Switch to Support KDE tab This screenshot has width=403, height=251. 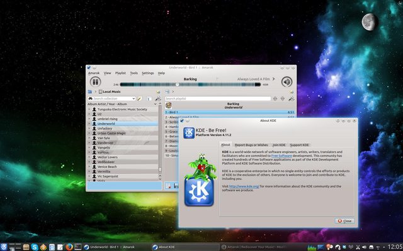pos(300,145)
